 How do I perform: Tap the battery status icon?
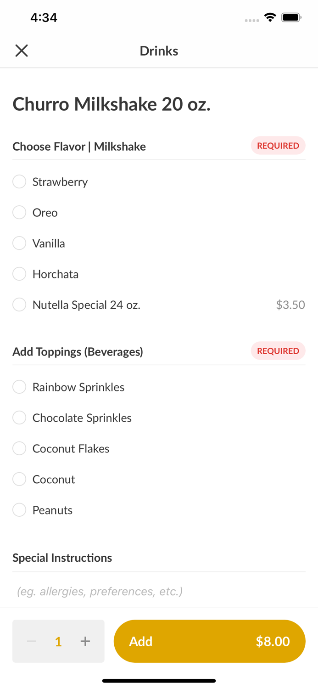pos(291,17)
